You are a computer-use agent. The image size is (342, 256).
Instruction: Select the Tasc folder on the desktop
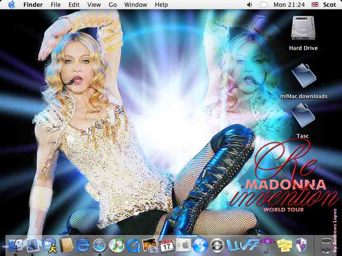click(x=303, y=115)
